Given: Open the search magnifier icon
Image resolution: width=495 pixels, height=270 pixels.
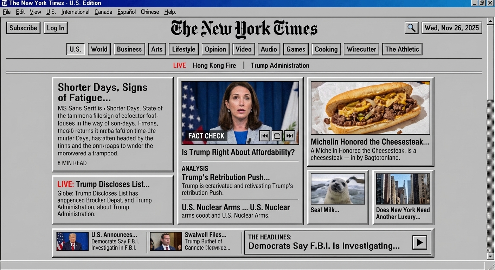Looking at the screenshot, I should tap(411, 28).
